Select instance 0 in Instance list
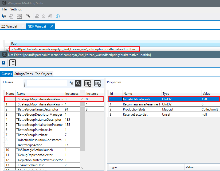This screenshot has width=220, height=171. (x=94, y=99)
